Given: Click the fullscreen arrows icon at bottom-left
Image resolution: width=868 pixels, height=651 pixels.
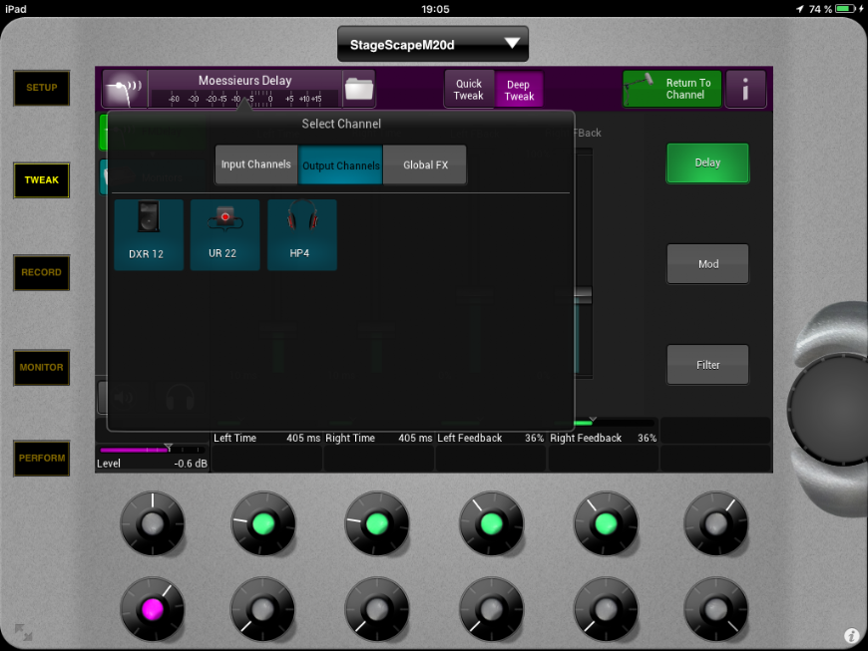Looking at the screenshot, I should coord(22,631).
